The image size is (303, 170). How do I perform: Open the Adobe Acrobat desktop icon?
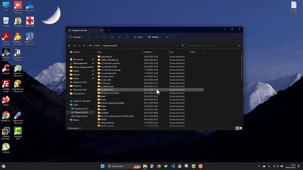tap(6, 39)
